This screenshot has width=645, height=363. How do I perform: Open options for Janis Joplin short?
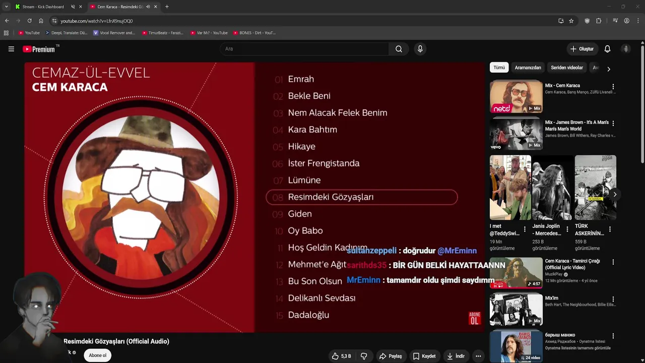pos(567,229)
